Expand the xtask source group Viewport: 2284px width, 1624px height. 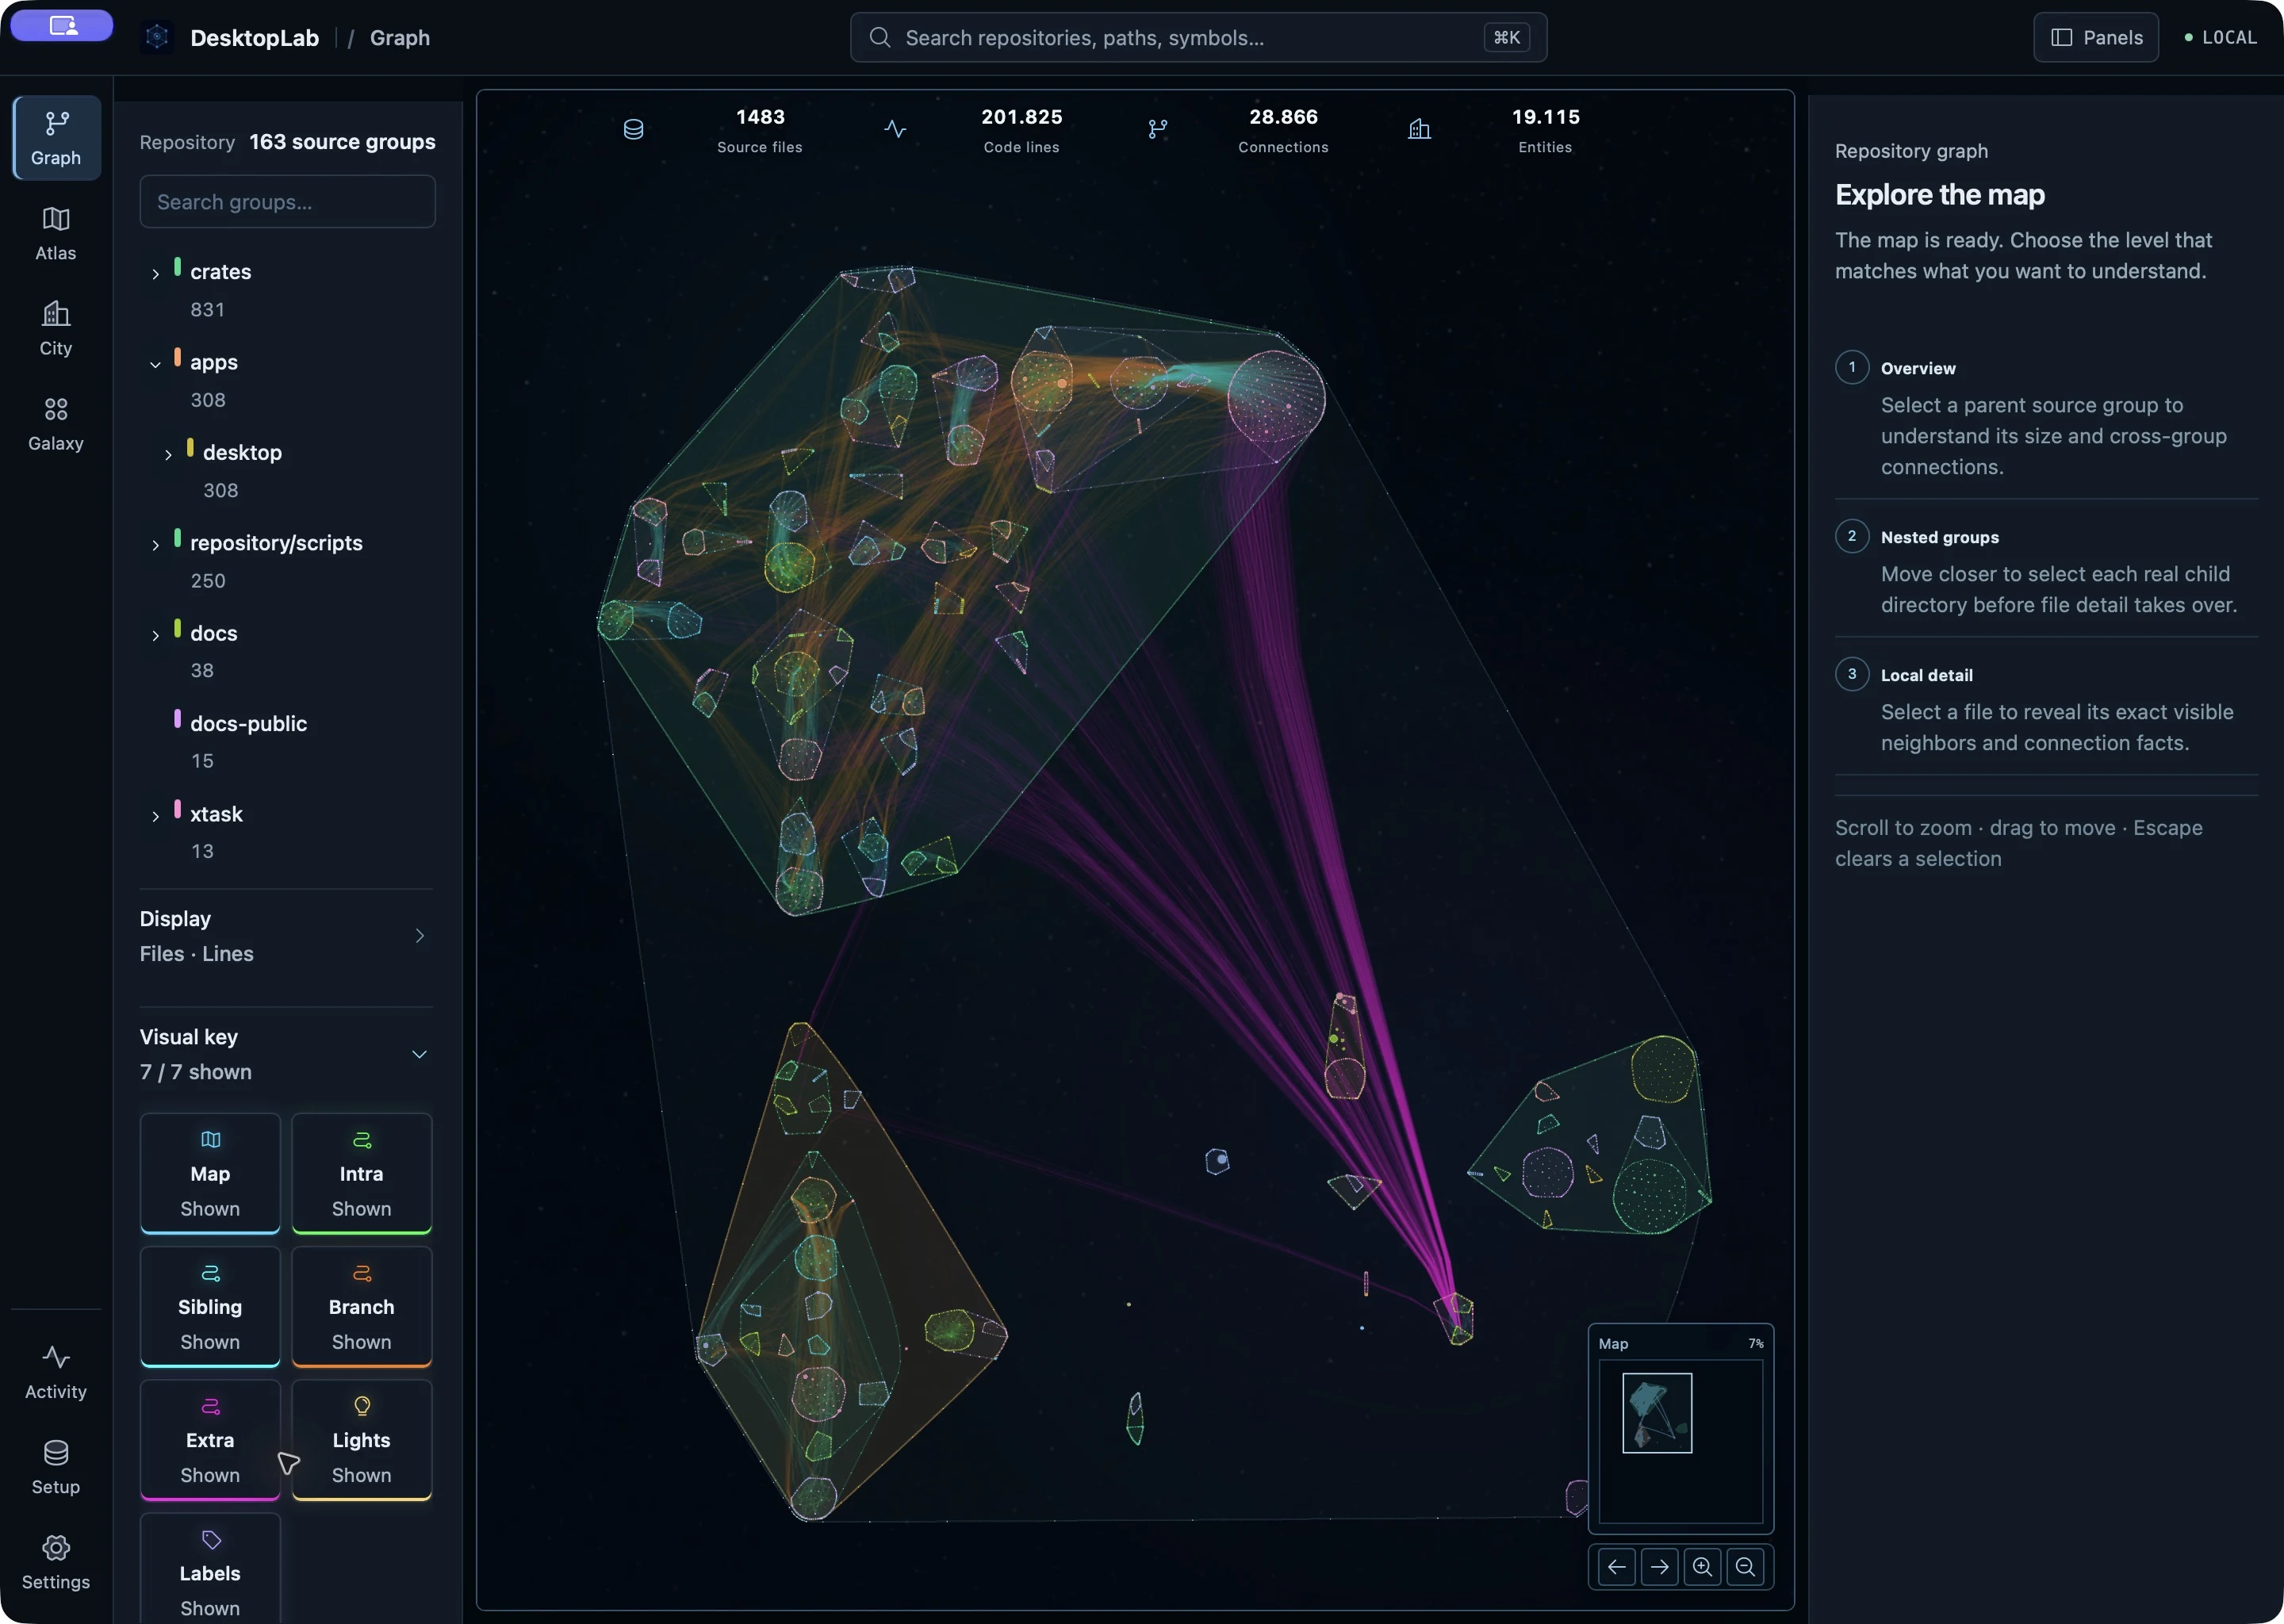click(155, 816)
